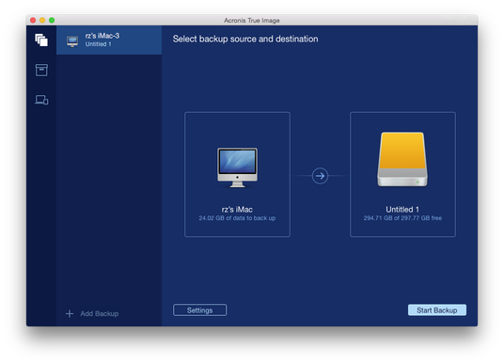Open the devices dashboard sidebar icon
This screenshot has width=504, height=364.
41,100
